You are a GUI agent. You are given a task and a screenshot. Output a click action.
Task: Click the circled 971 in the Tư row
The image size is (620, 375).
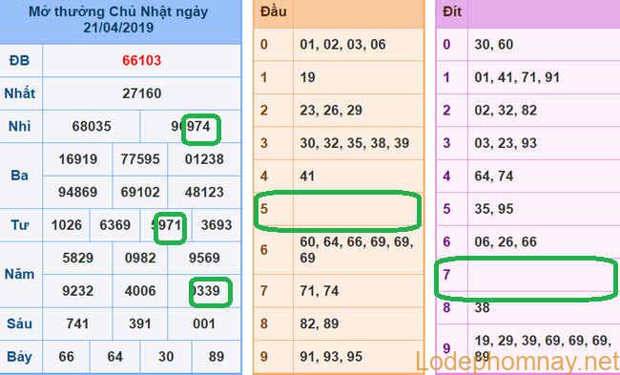click(170, 228)
